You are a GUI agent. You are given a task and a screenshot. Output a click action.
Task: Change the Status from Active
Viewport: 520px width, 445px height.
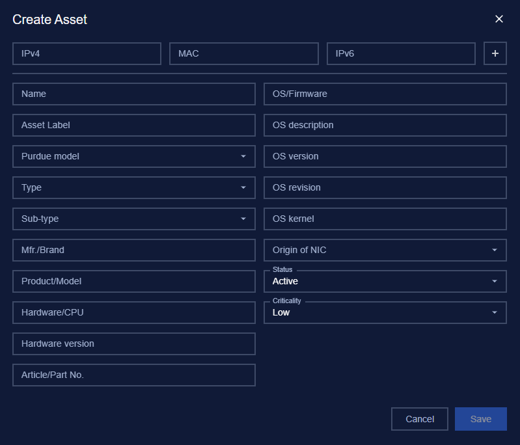pos(385,281)
